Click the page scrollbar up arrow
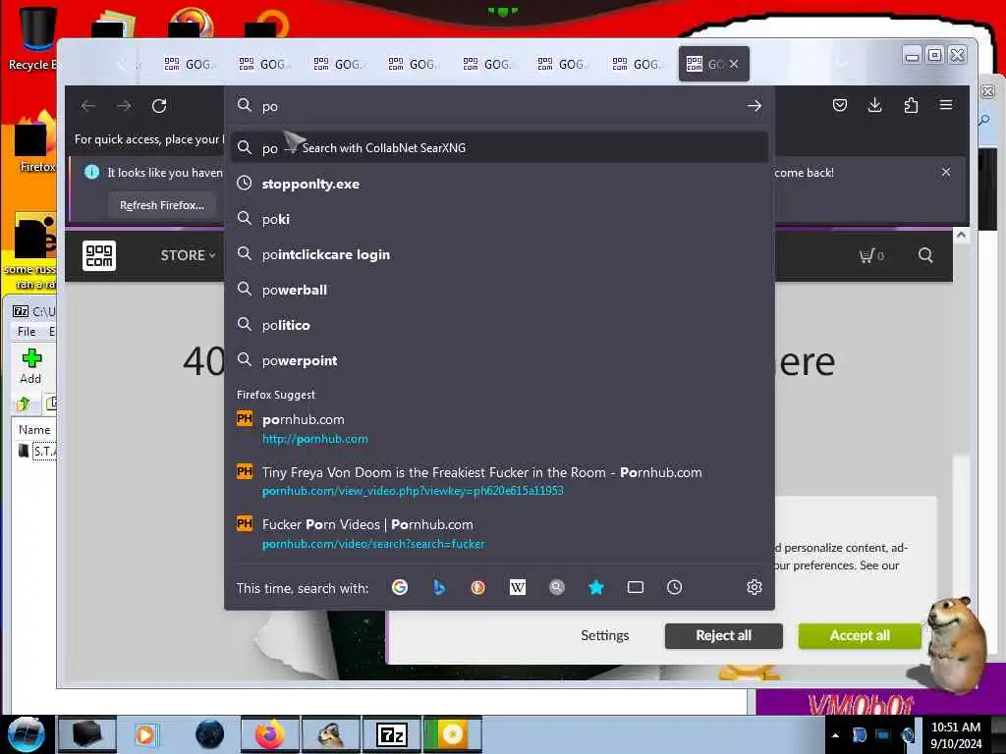Screen dimensions: 1006x754 tap(961, 235)
